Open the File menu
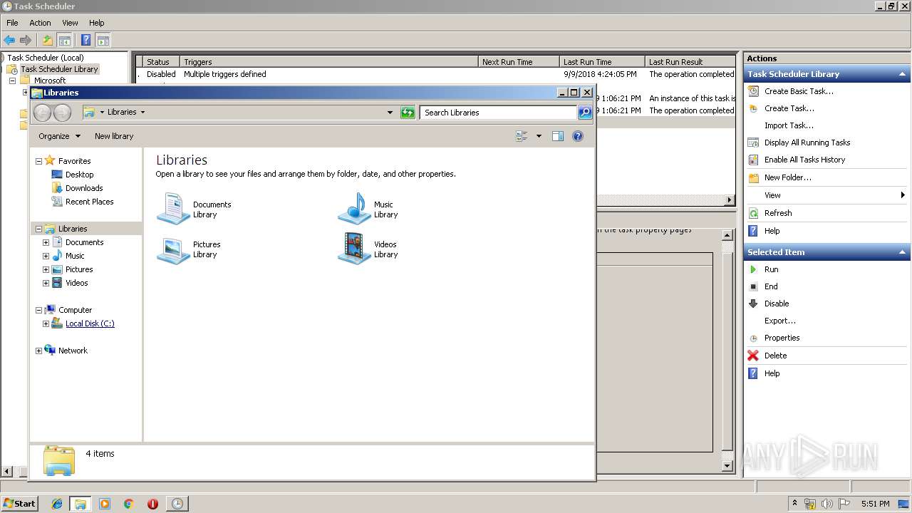 point(12,23)
